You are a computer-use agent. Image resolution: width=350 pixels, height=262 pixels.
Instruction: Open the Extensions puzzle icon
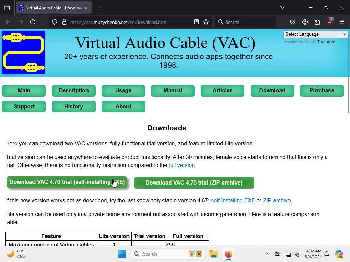pyautogui.click(x=317, y=22)
